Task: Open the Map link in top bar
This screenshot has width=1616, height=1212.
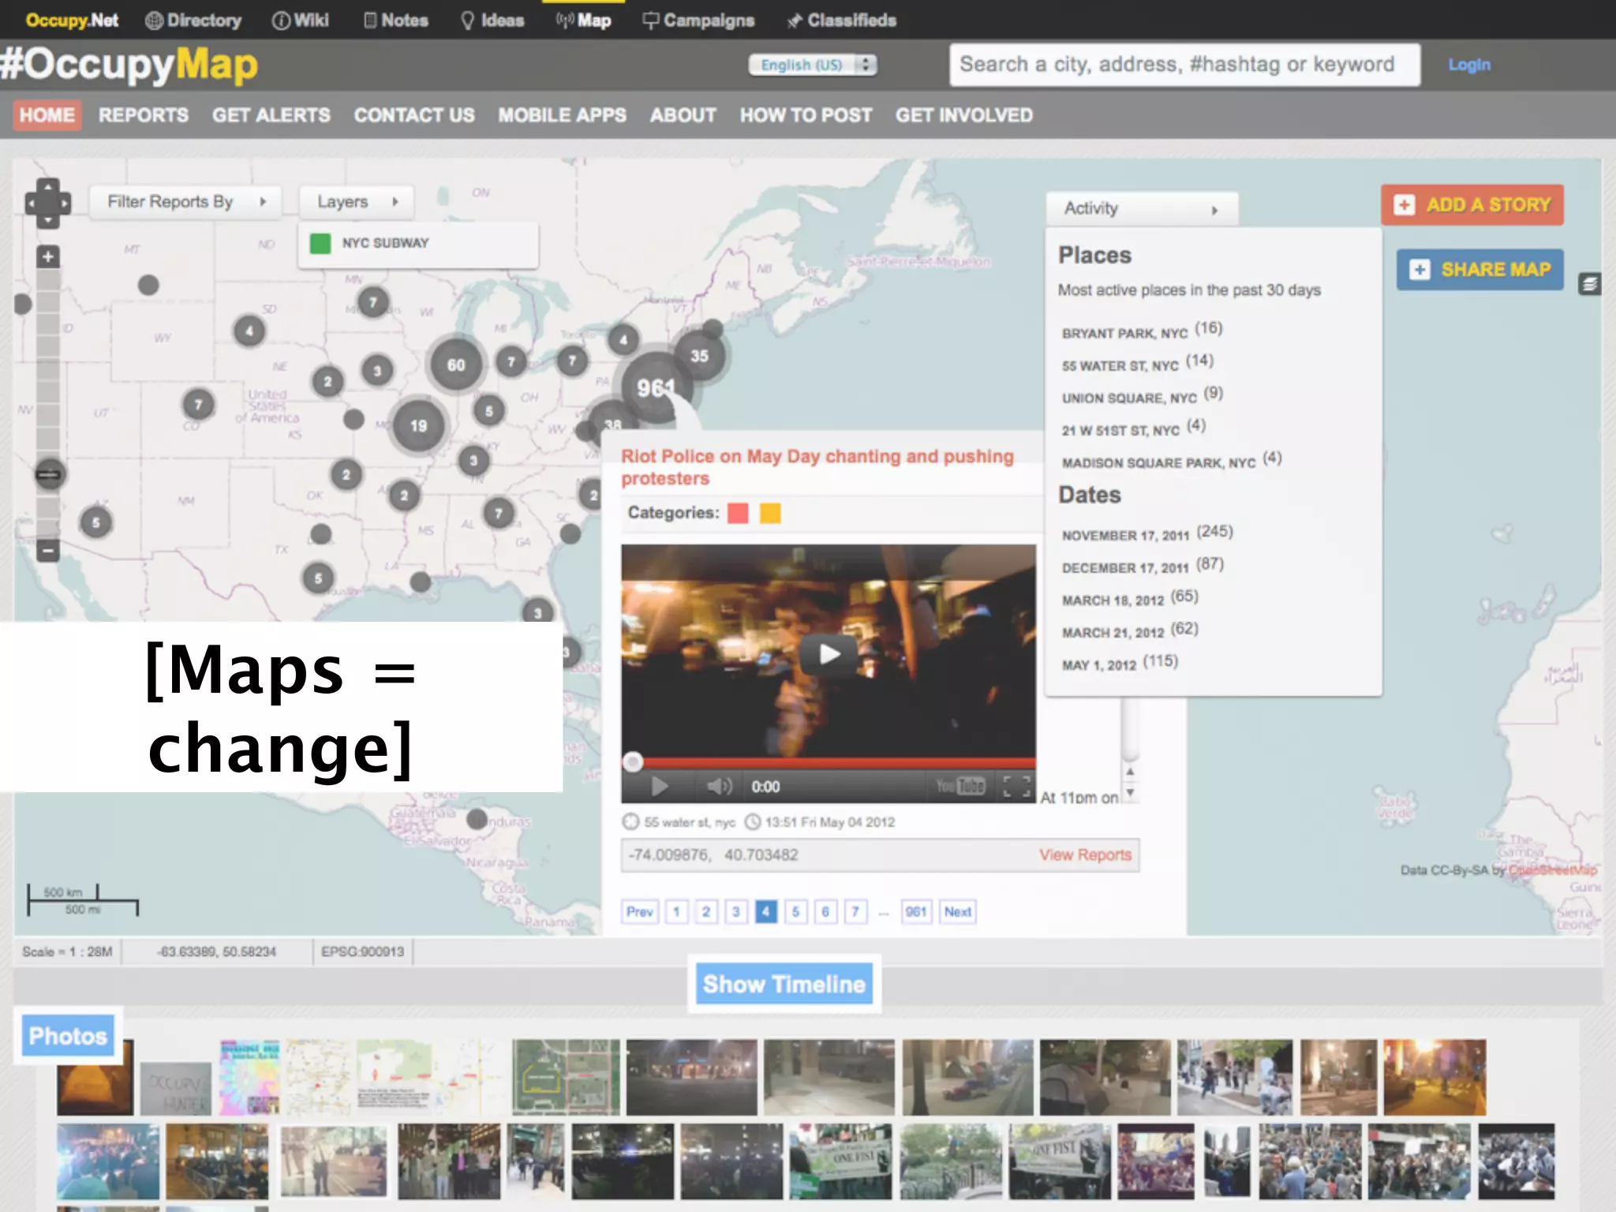Action: click(x=584, y=21)
